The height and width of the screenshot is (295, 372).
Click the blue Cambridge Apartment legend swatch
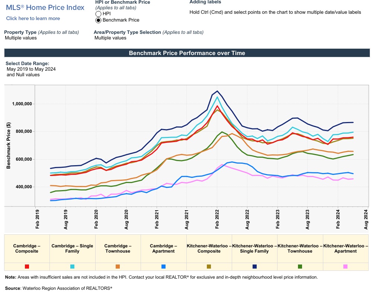pos(163,267)
